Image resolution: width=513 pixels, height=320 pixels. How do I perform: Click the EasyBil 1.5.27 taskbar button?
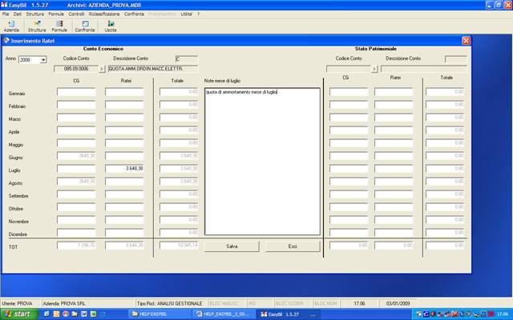pos(288,314)
